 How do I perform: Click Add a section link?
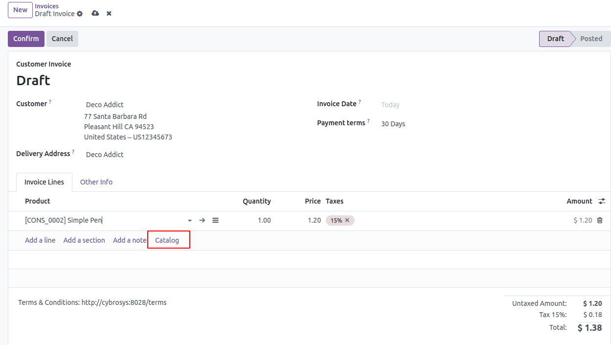(x=84, y=240)
